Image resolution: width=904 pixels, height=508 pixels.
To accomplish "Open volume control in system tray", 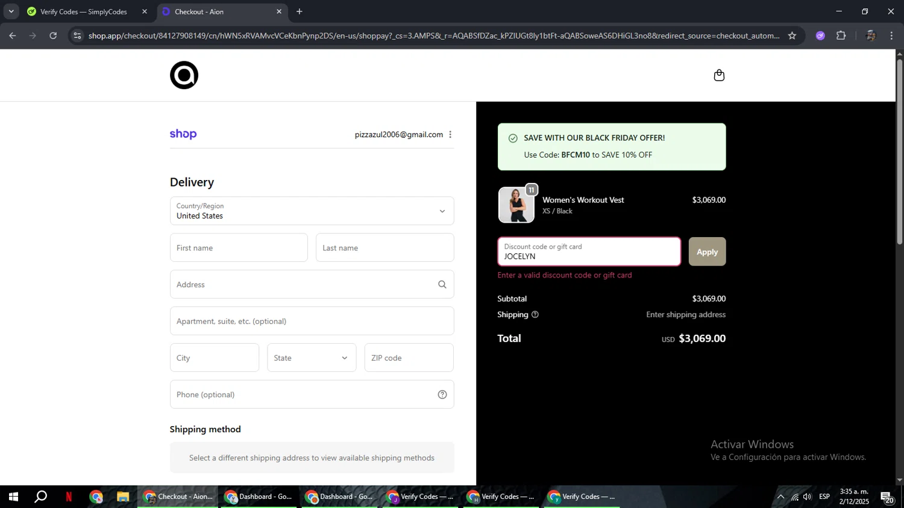I will pos(808,497).
